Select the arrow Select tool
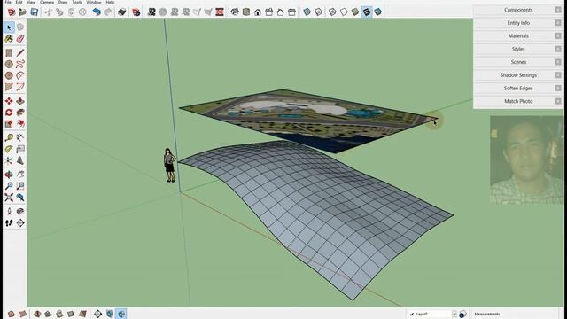Image resolution: width=567 pixels, height=319 pixels. [9, 27]
